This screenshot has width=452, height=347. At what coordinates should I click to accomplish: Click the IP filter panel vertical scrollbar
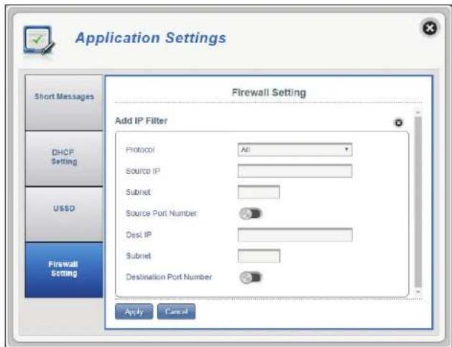(418, 201)
